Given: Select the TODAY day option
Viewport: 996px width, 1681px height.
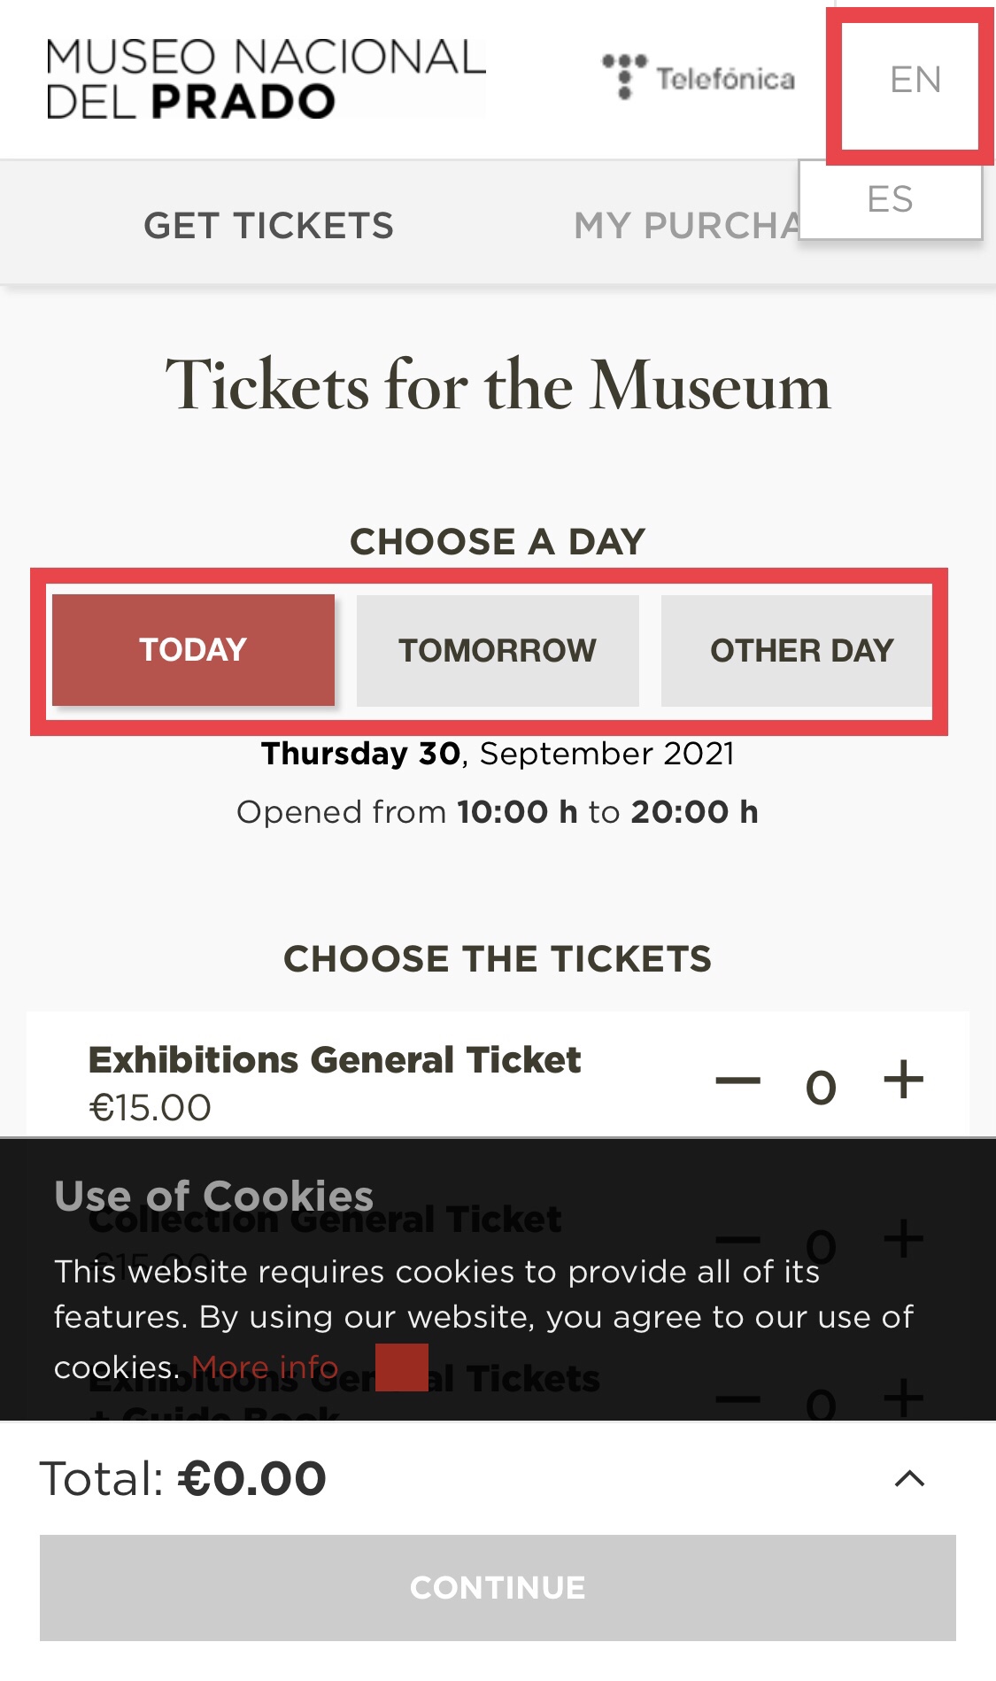Looking at the screenshot, I should (x=193, y=650).
